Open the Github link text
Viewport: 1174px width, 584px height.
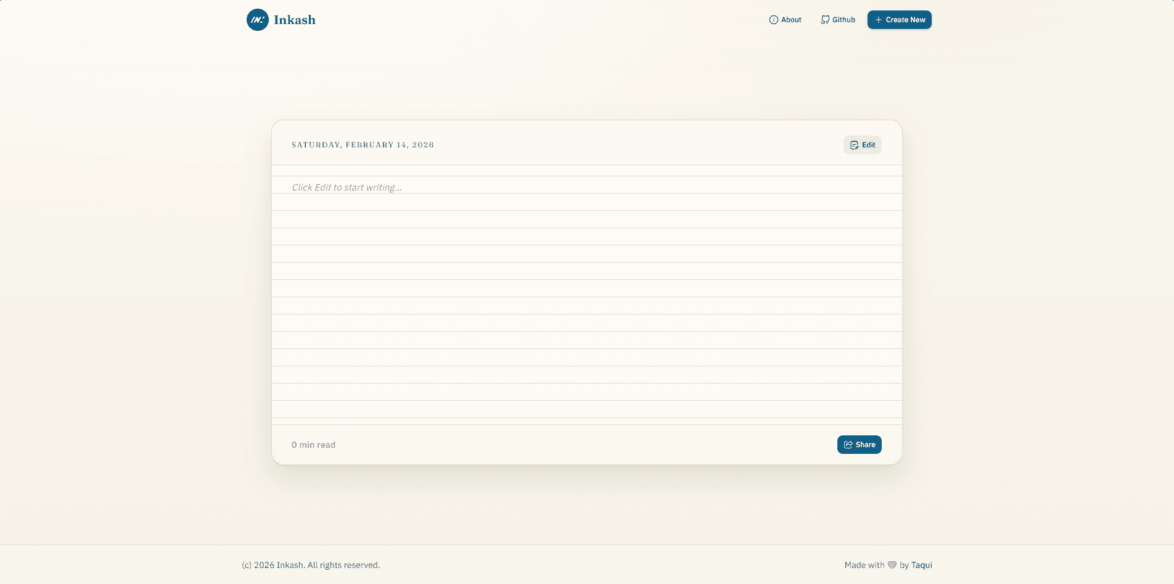(844, 20)
